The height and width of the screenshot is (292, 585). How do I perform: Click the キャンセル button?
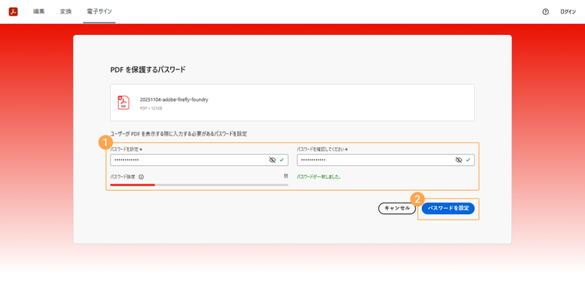397,209
